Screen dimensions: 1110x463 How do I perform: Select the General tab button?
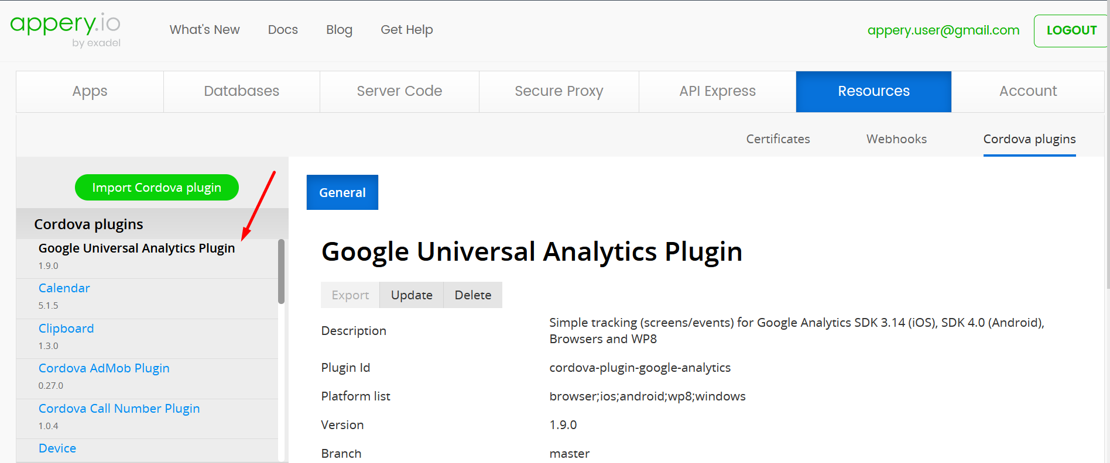tap(342, 192)
